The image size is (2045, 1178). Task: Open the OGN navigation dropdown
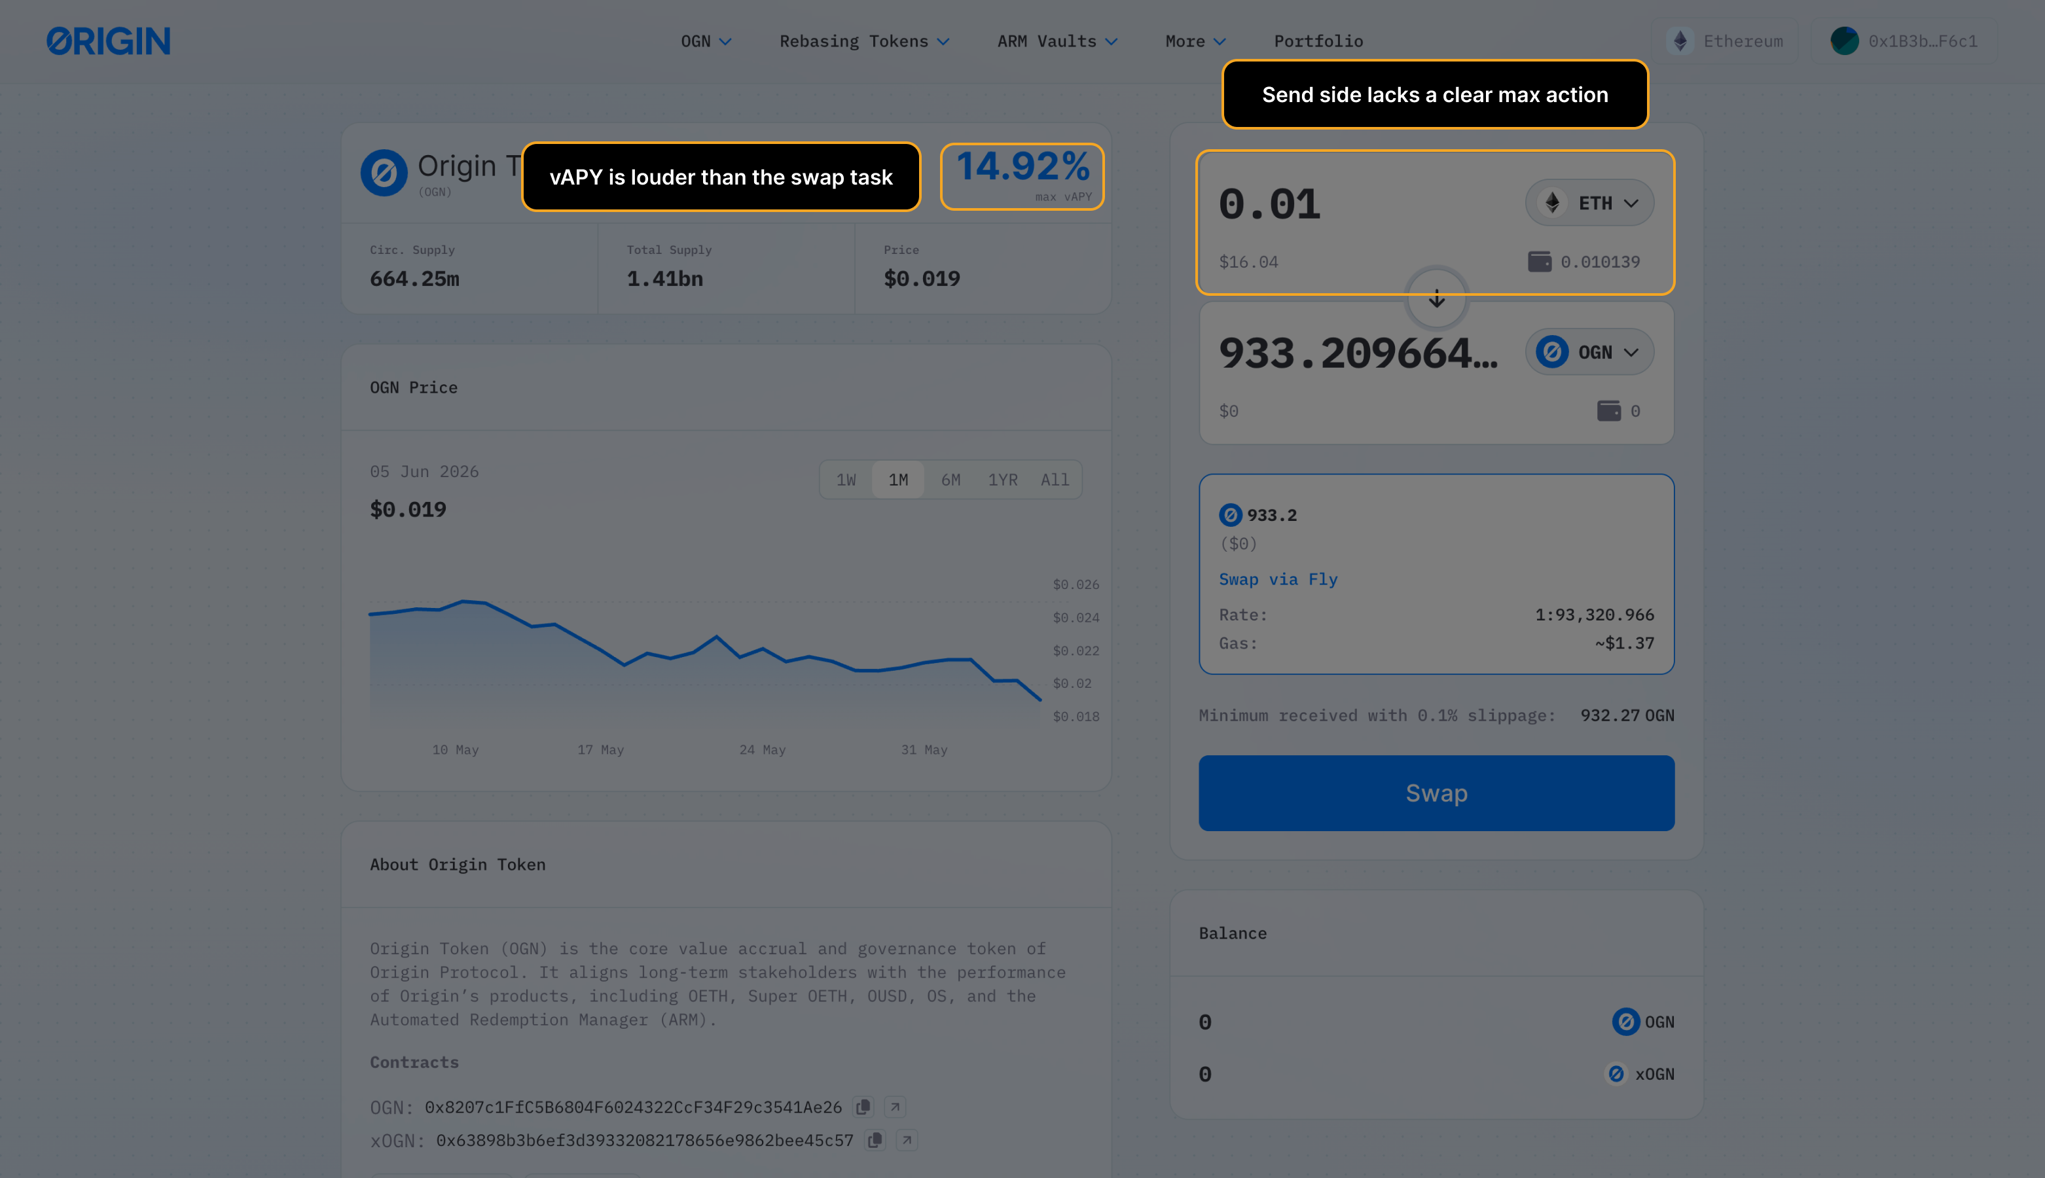tap(706, 41)
